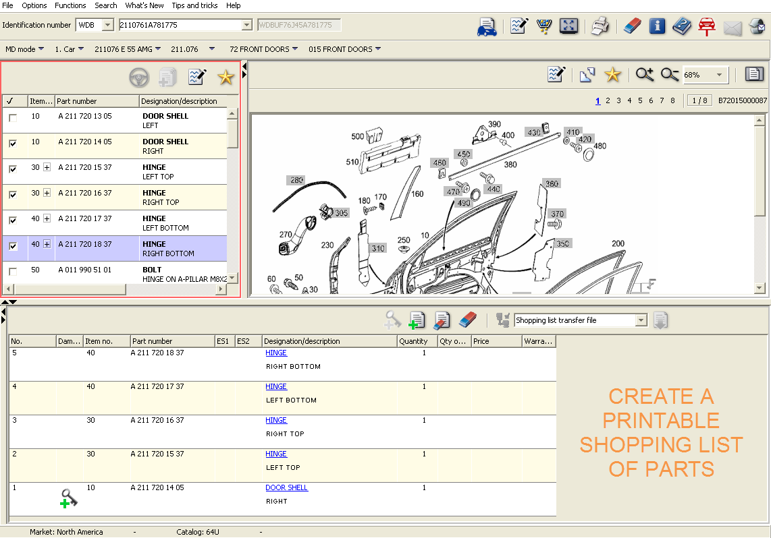
Task: Click the eraser icon in the top toolbar
Action: pyautogui.click(x=633, y=26)
